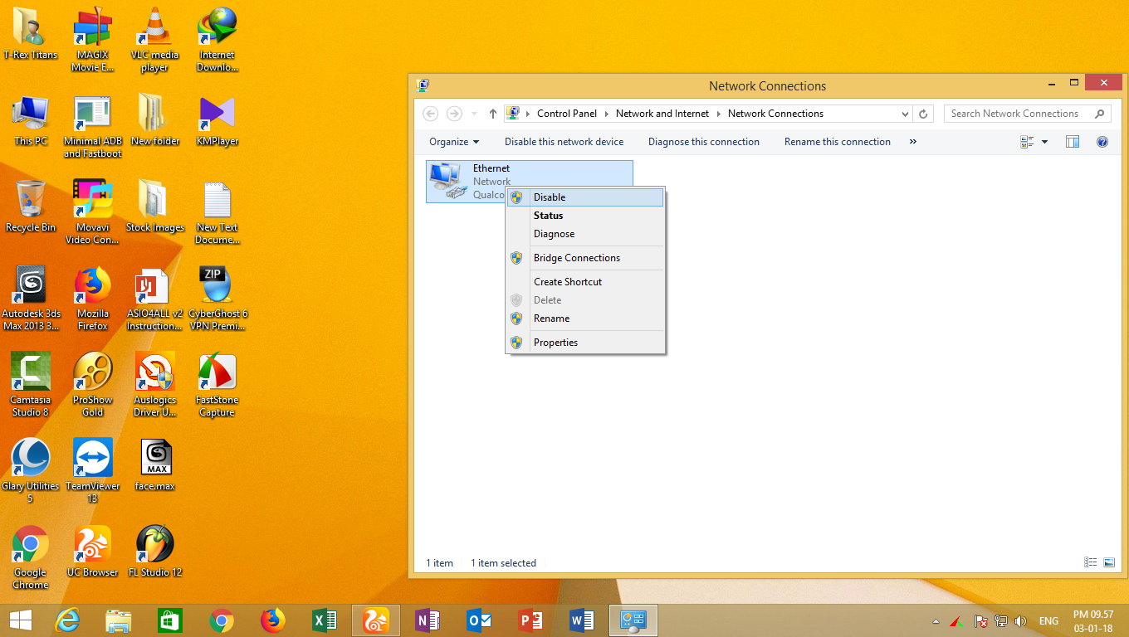
Task: Click Rename this connection in toolbar
Action: [837, 142]
